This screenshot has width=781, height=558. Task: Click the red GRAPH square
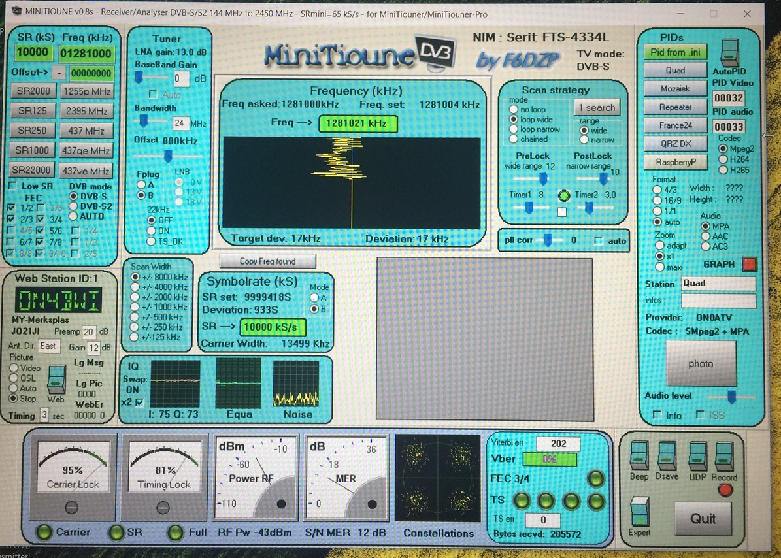point(750,264)
